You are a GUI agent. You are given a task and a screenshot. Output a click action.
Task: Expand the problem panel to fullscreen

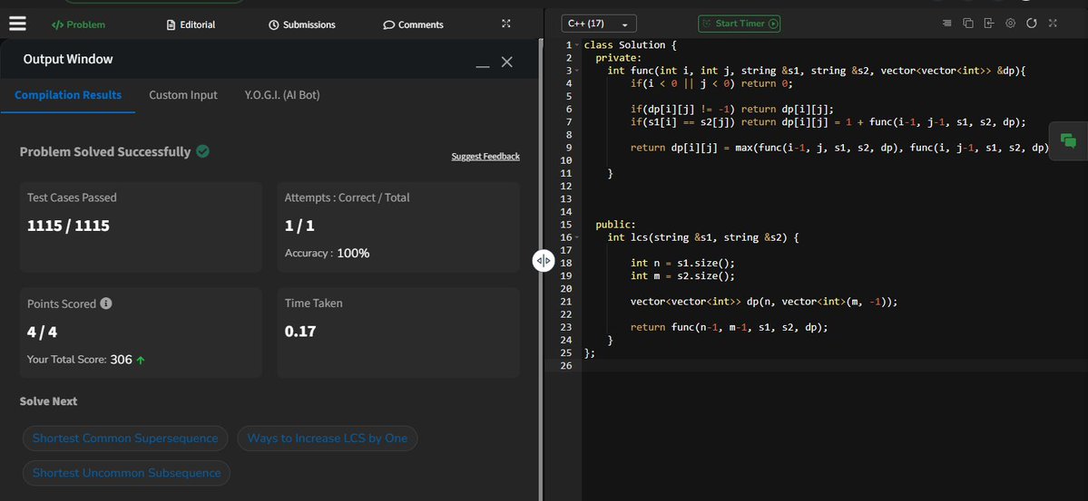[x=505, y=24]
